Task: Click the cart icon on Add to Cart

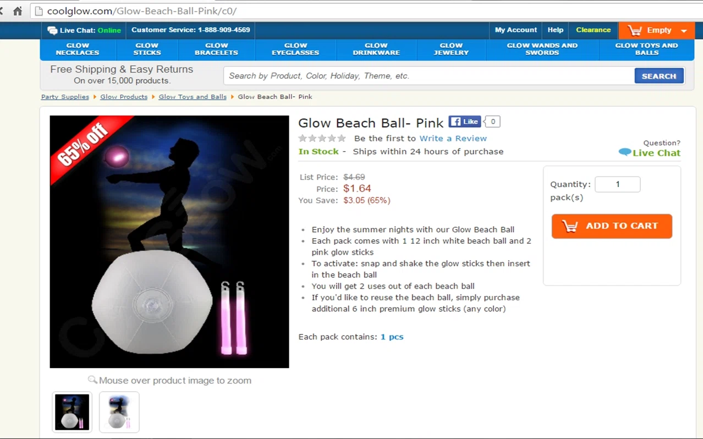Action: [x=570, y=226]
